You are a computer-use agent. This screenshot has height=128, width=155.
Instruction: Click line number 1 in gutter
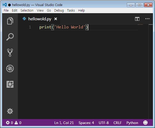pyautogui.click(x=30, y=27)
